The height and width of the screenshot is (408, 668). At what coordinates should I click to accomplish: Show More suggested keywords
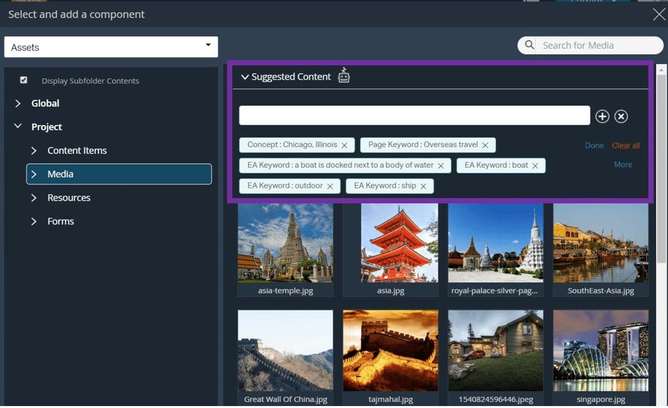(622, 164)
